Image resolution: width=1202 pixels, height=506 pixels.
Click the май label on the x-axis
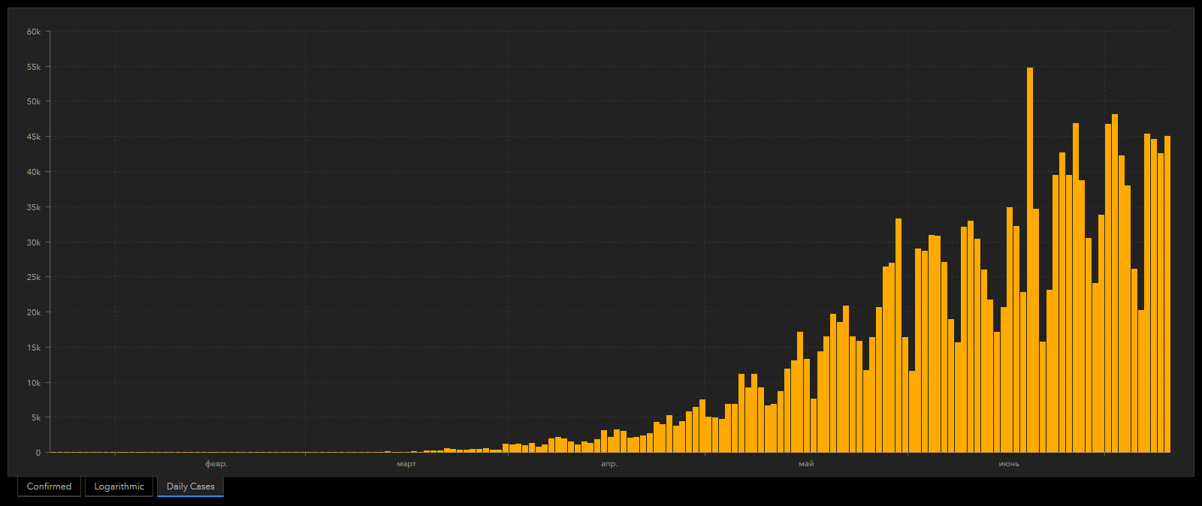(806, 464)
